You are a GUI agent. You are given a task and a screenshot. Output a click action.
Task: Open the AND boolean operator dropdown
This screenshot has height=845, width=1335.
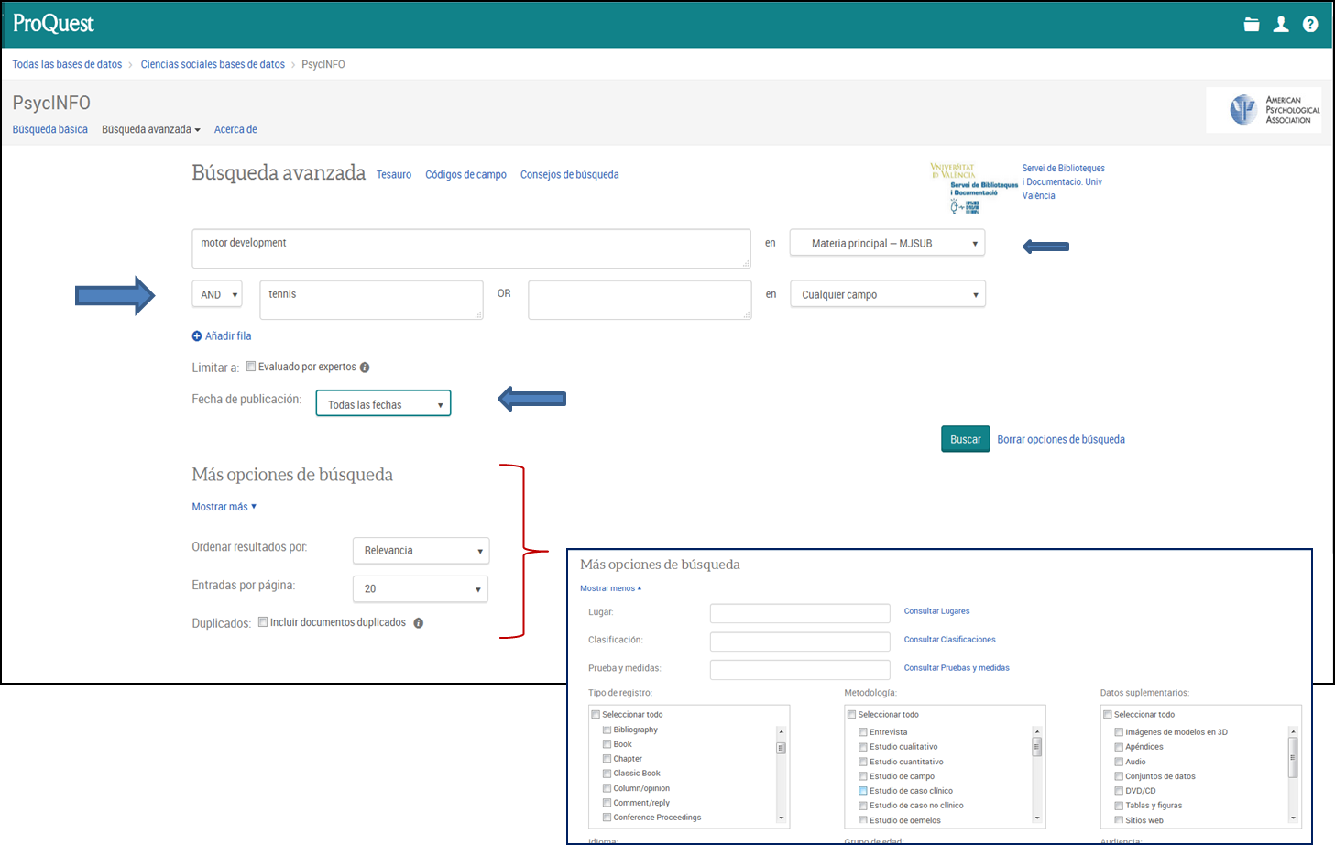coord(217,294)
